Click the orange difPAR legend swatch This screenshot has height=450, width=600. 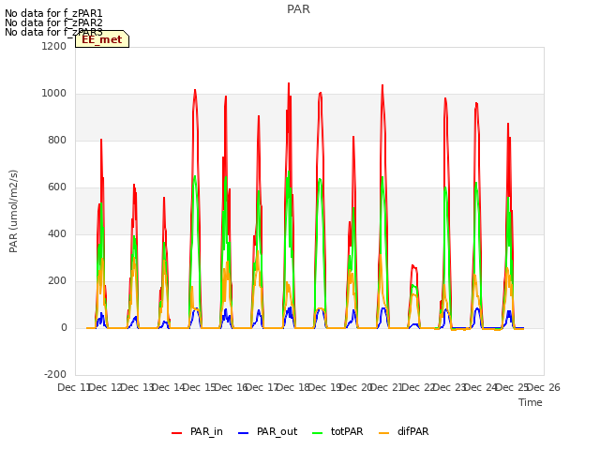383,433
